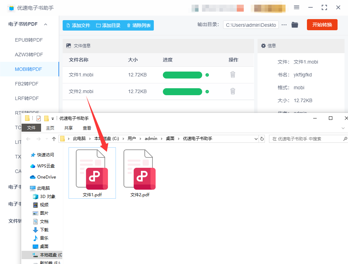Click the Explorer forward arrow
This screenshot has height=264, width=348.
(38, 139)
